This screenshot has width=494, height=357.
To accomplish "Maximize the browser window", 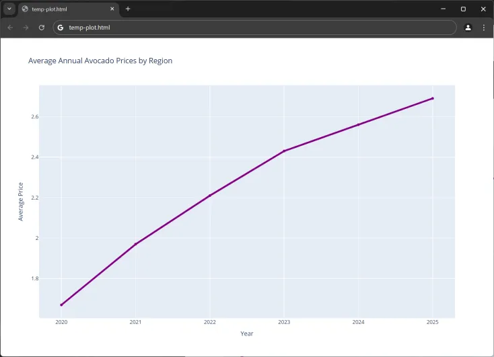I will click(463, 9).
